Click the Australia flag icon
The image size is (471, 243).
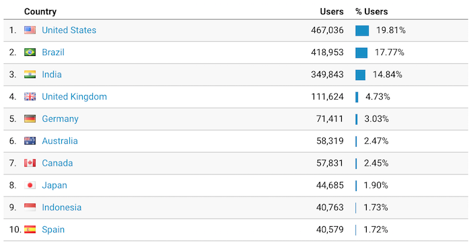tap(30, 141)
